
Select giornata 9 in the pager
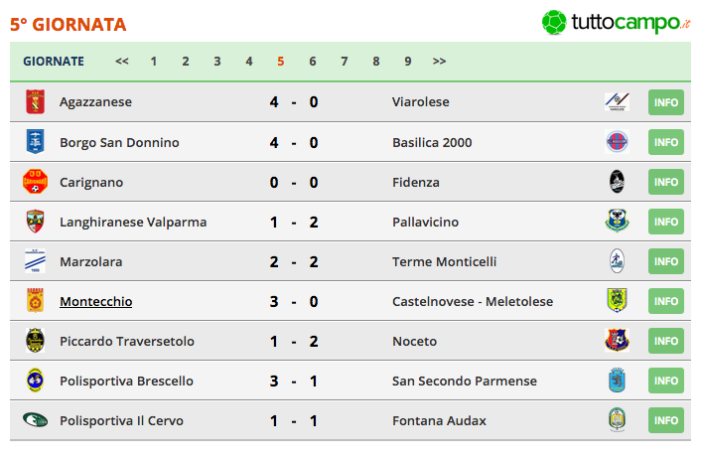[408, 62]
